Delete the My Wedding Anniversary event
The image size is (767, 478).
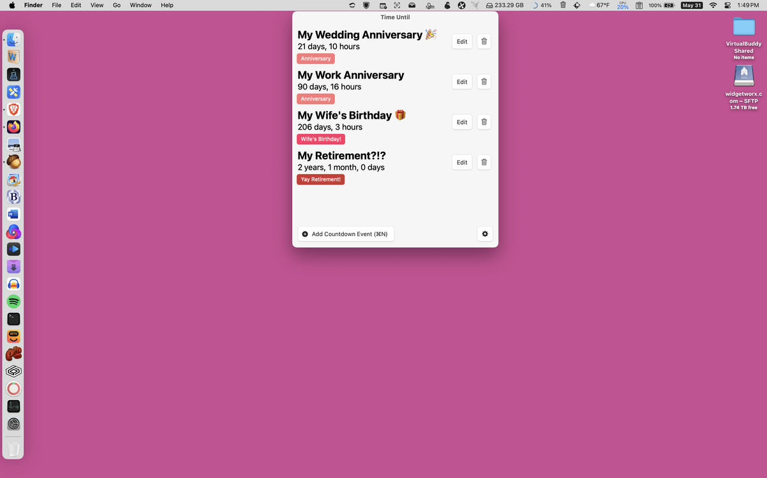tap(484, 41)
